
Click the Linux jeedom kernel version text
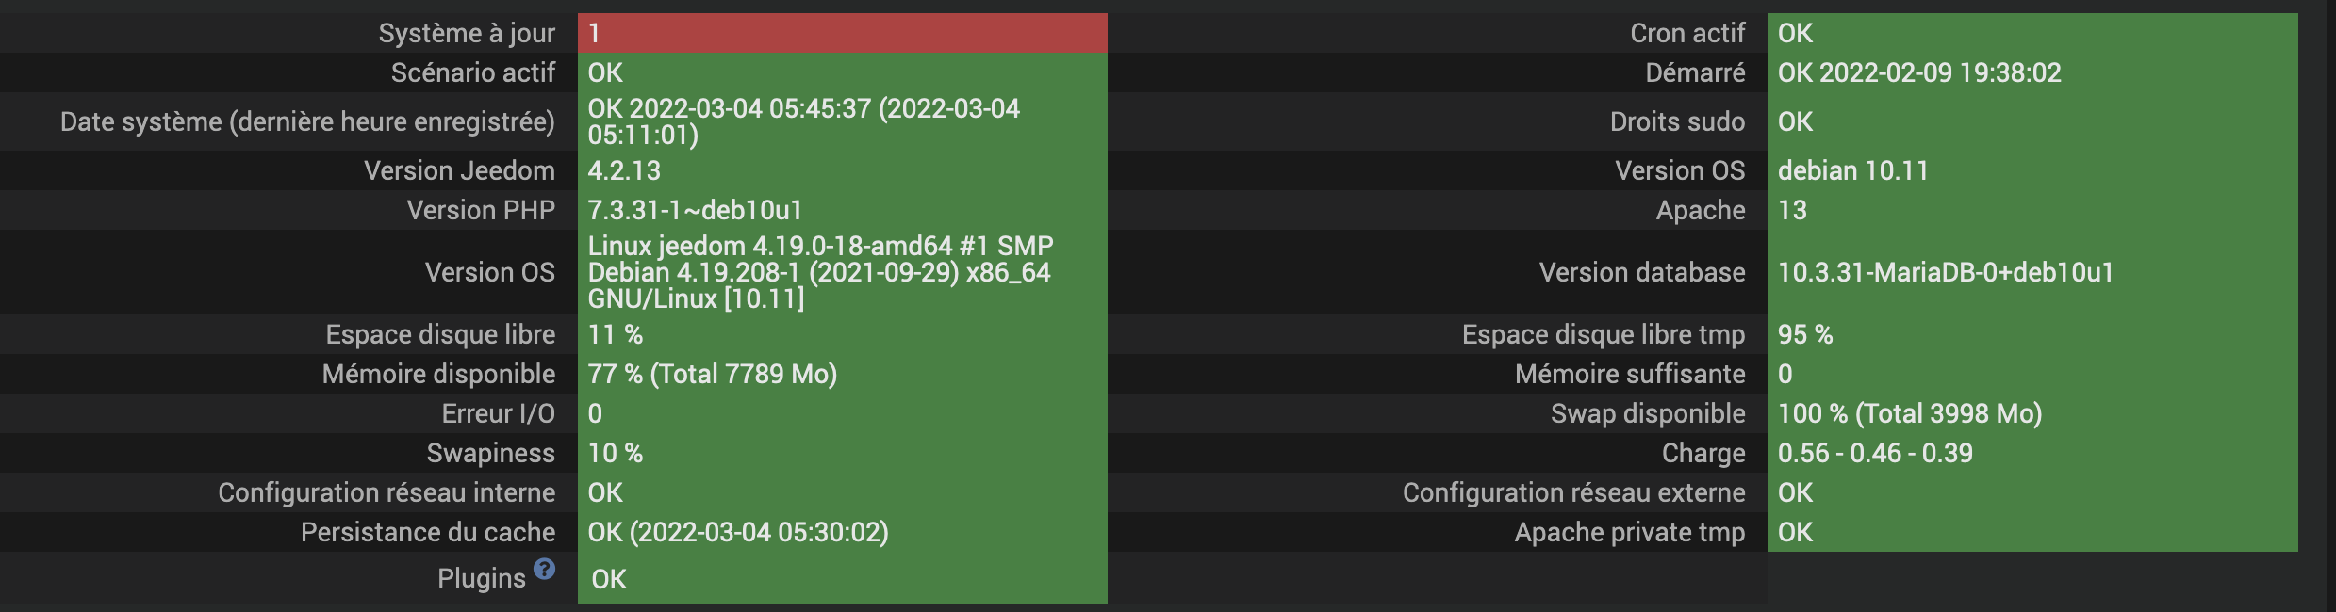[820, 272]
